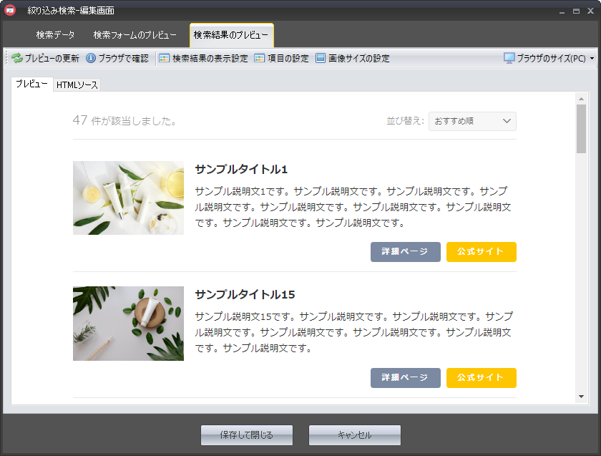Switch to 検索データ tab

(x=55, y=35)
